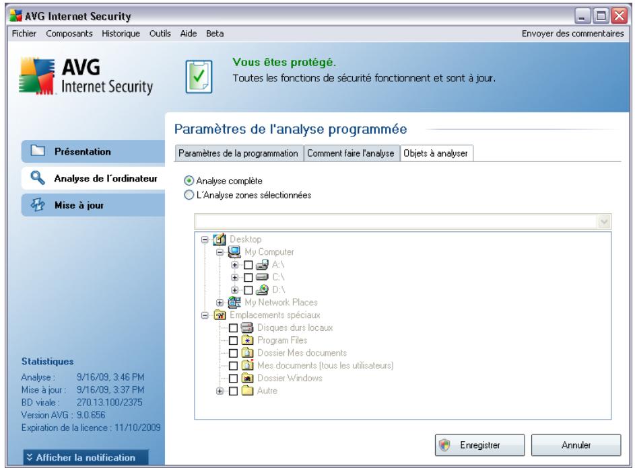Switch to Comment faire l'analyse tab
This screenshot has height=468, width=635.
[351, 153]
